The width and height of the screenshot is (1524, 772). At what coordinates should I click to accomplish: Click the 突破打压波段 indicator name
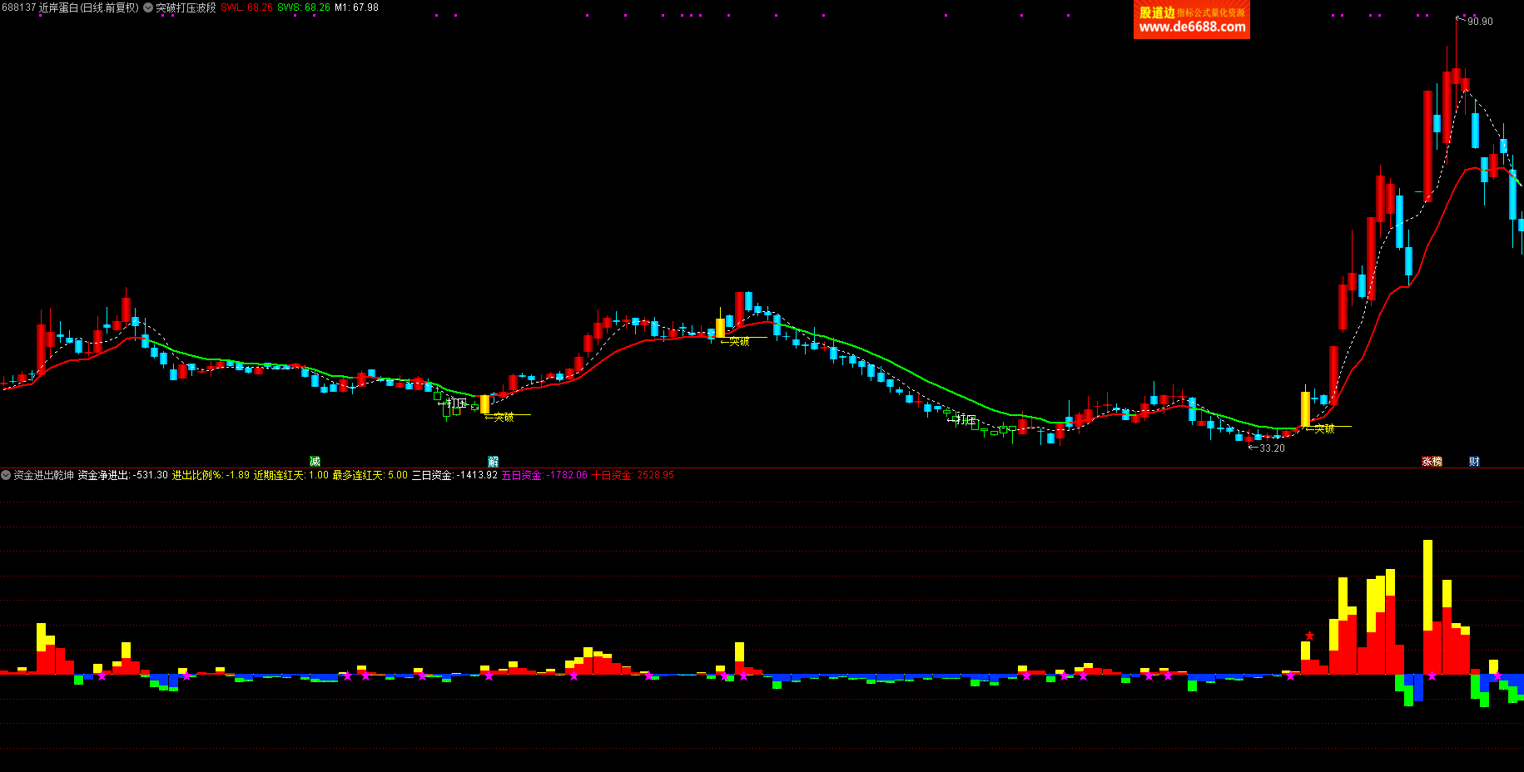pos(186,7)
